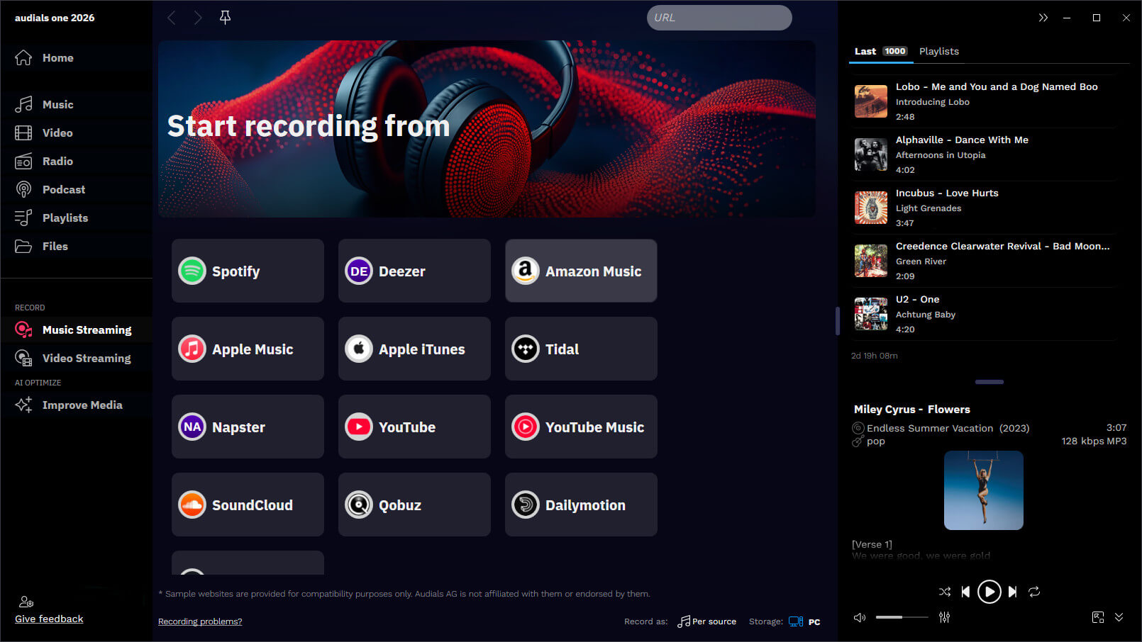Toggle repeat playback mode
The image size is (1142, 642).
point(1035,592)
